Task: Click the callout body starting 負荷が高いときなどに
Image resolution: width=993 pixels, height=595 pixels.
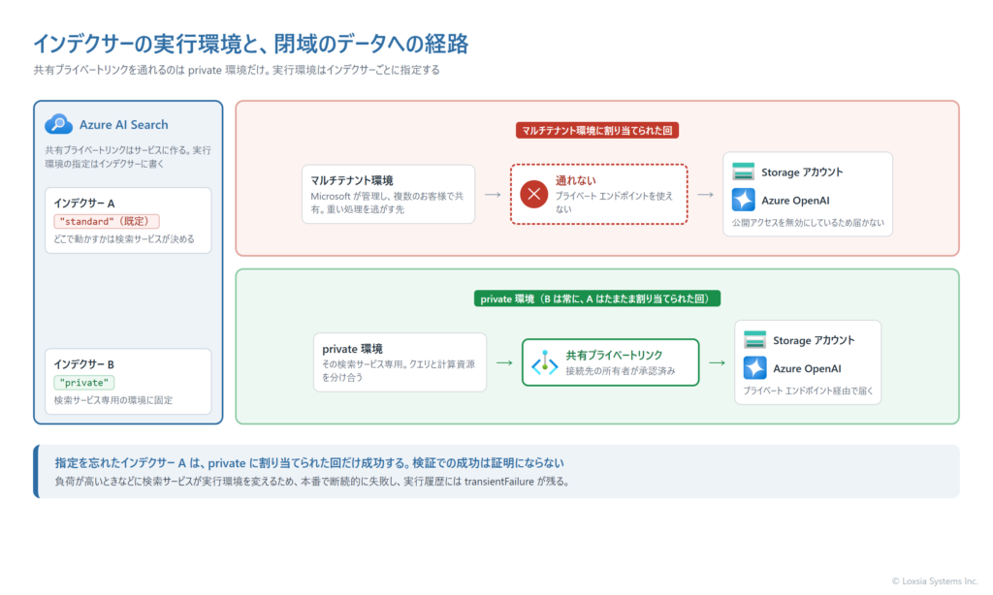Action: point(312,482)
